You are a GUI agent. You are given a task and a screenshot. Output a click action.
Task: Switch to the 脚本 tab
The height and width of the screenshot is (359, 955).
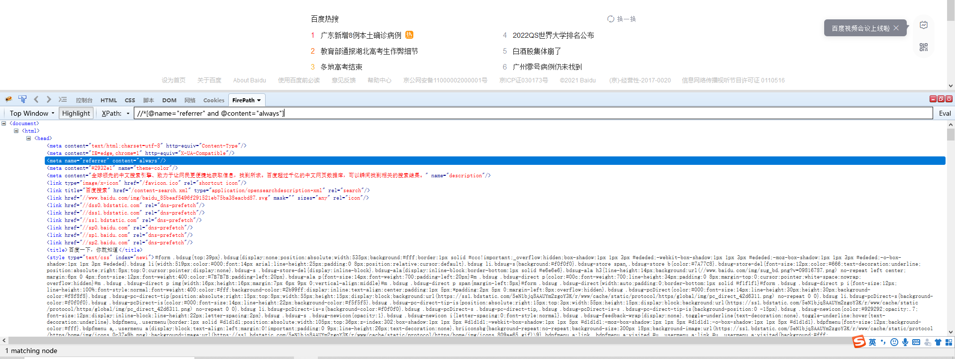click(x=149, y=100)
